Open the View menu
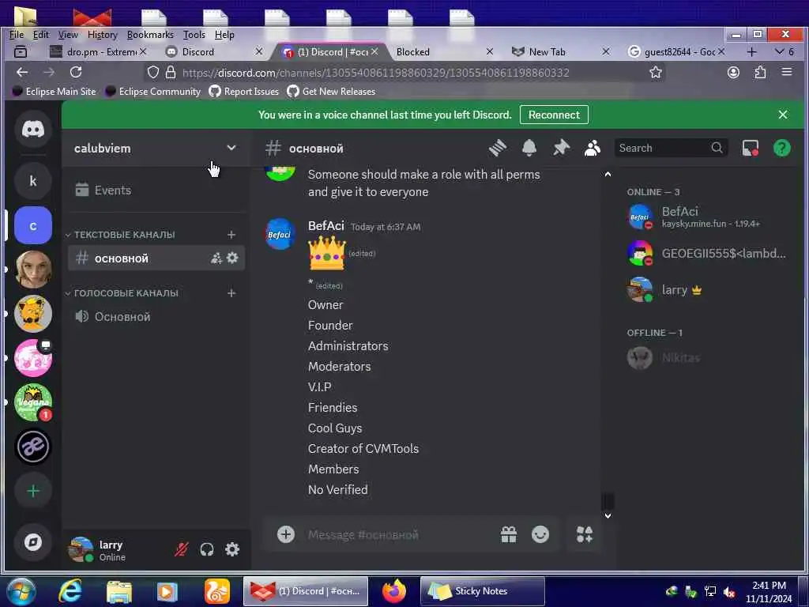This screenshot has width=809, height=607. point(68,35)
